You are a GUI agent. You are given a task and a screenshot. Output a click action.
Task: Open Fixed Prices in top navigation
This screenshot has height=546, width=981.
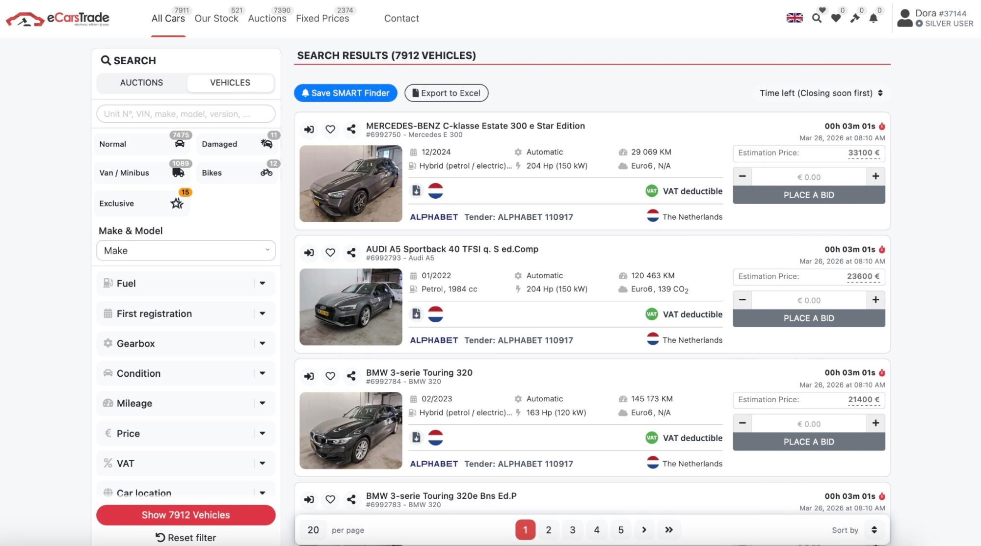click(322, 18)
